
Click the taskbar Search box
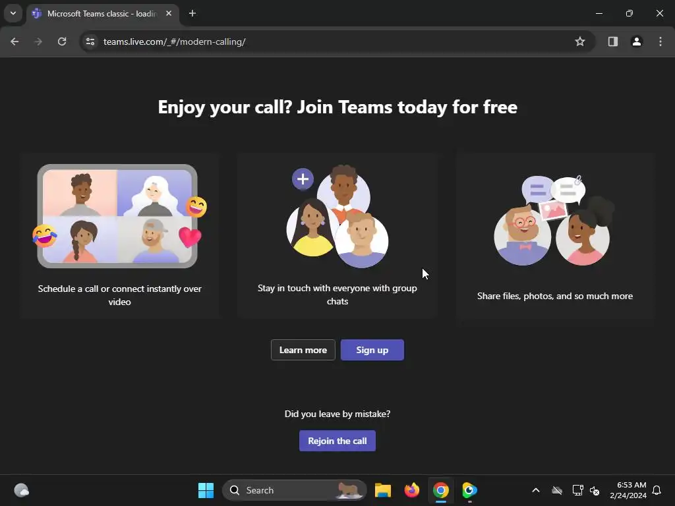click(x=295, y=490)
